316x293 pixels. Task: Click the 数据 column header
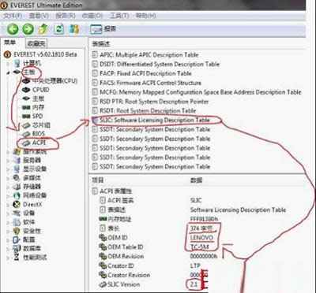(196, 180)
